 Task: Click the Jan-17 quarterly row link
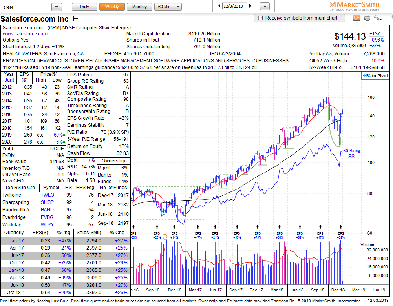tap(16, 240)
